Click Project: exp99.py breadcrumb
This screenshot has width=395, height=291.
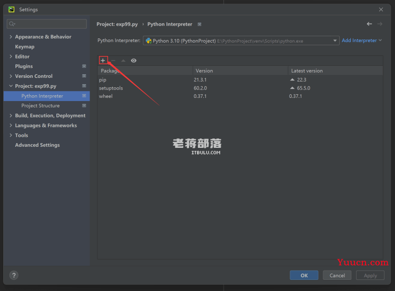[117, 24]
